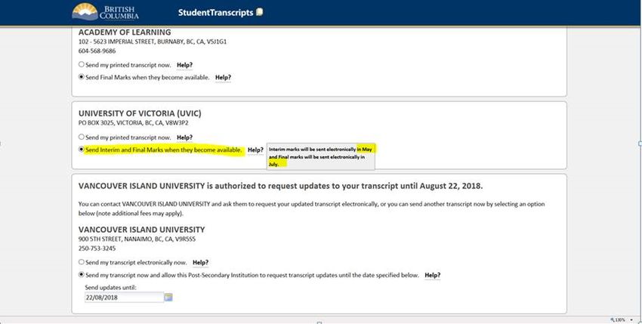
Task: Open Help for Academy Send Final Marks
Action: pos(223,78)
